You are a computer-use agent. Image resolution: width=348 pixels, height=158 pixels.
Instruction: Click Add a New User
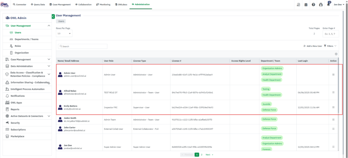point(313,46)
